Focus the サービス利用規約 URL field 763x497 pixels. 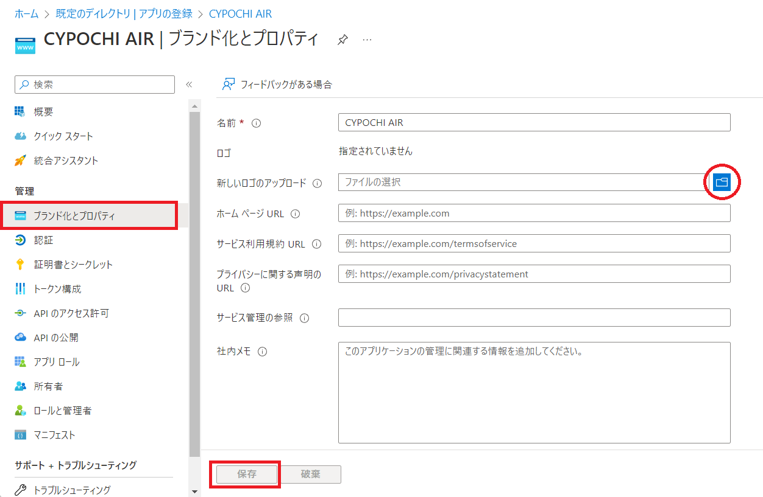pyautogui.click(x=534, y=243)
